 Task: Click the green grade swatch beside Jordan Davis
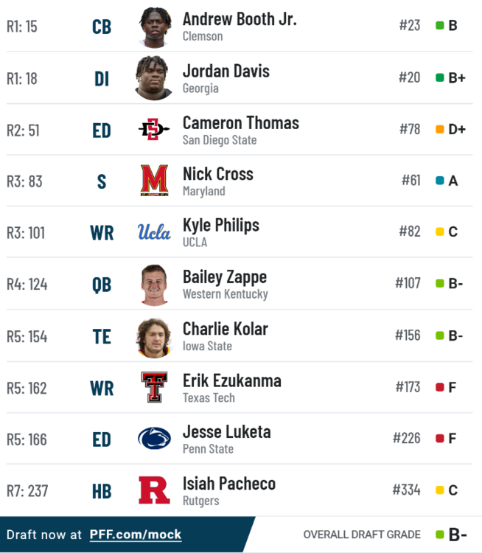click(x=440, y=77)
